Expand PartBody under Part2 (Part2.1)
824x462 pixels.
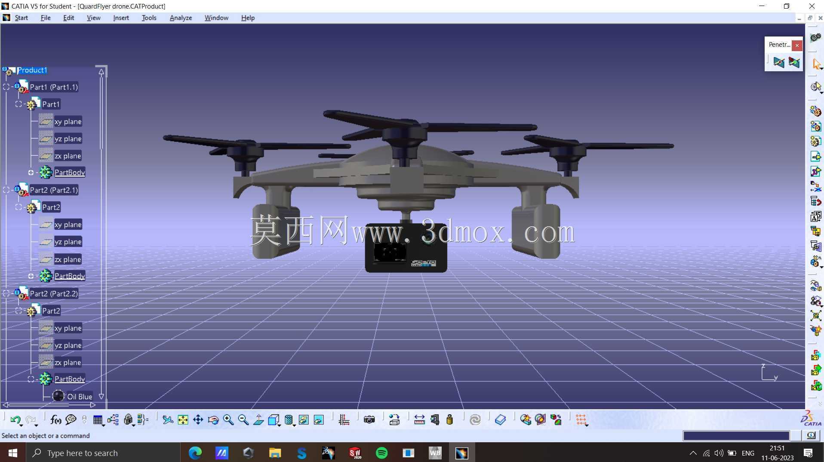pos(31,276)
